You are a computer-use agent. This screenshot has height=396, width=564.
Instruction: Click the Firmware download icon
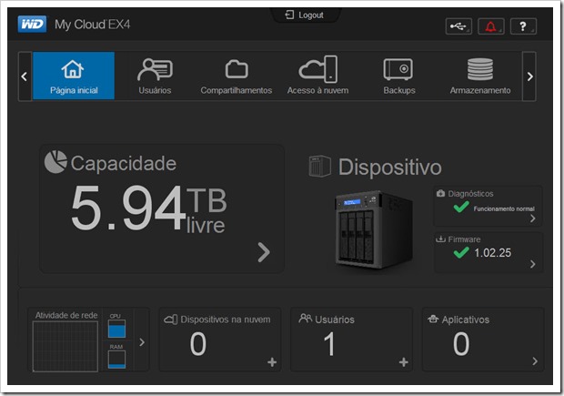(440, 239)
